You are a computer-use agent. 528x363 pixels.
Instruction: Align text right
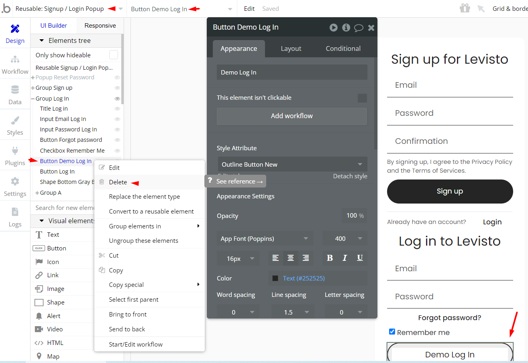click(306, 258)
